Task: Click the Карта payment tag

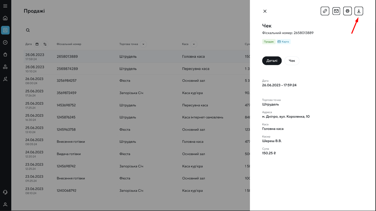Action: pyautogui.click(x=283, y=42)
